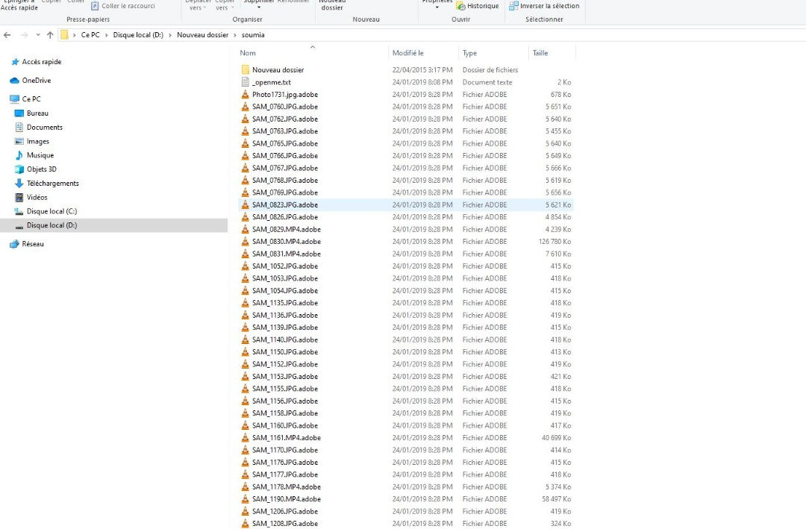This screenshot has width=806, height=529.
Task: Click the VLC cone icon of SAM_0767.JPG.adobe
Action: coord(246,168)
